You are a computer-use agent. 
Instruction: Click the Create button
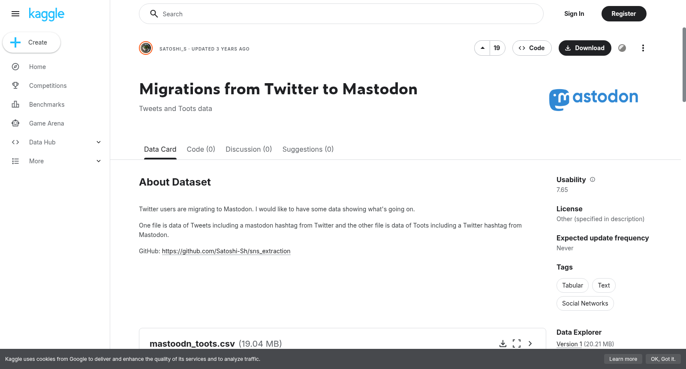click(32, 42)
